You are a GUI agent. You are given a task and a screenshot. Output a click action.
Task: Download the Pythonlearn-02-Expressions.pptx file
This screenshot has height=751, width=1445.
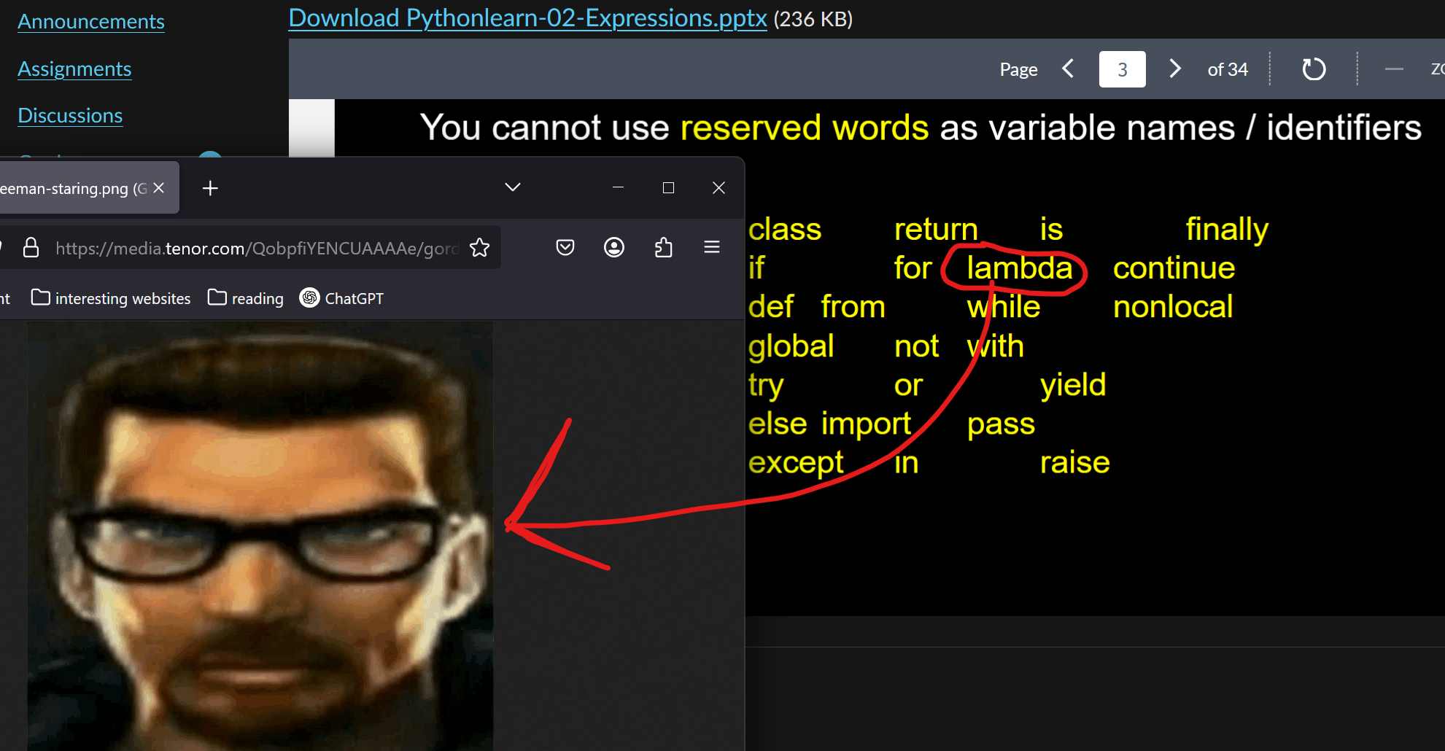pos(527,18)
